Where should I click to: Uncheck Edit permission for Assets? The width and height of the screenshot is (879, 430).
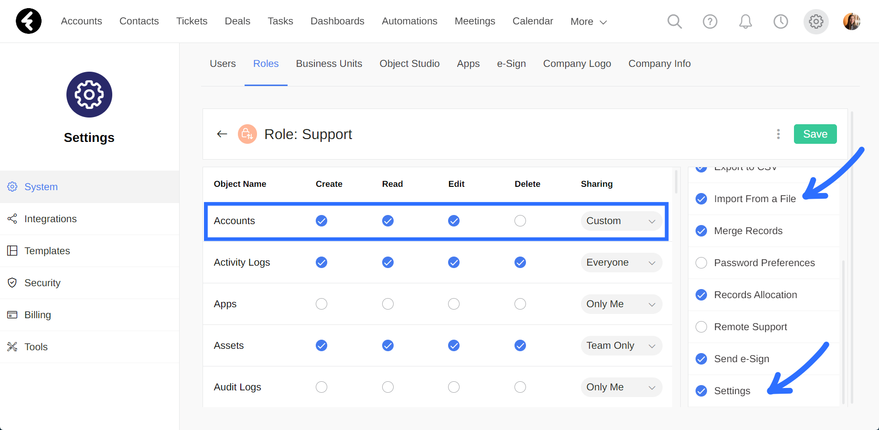click(454, 345)
